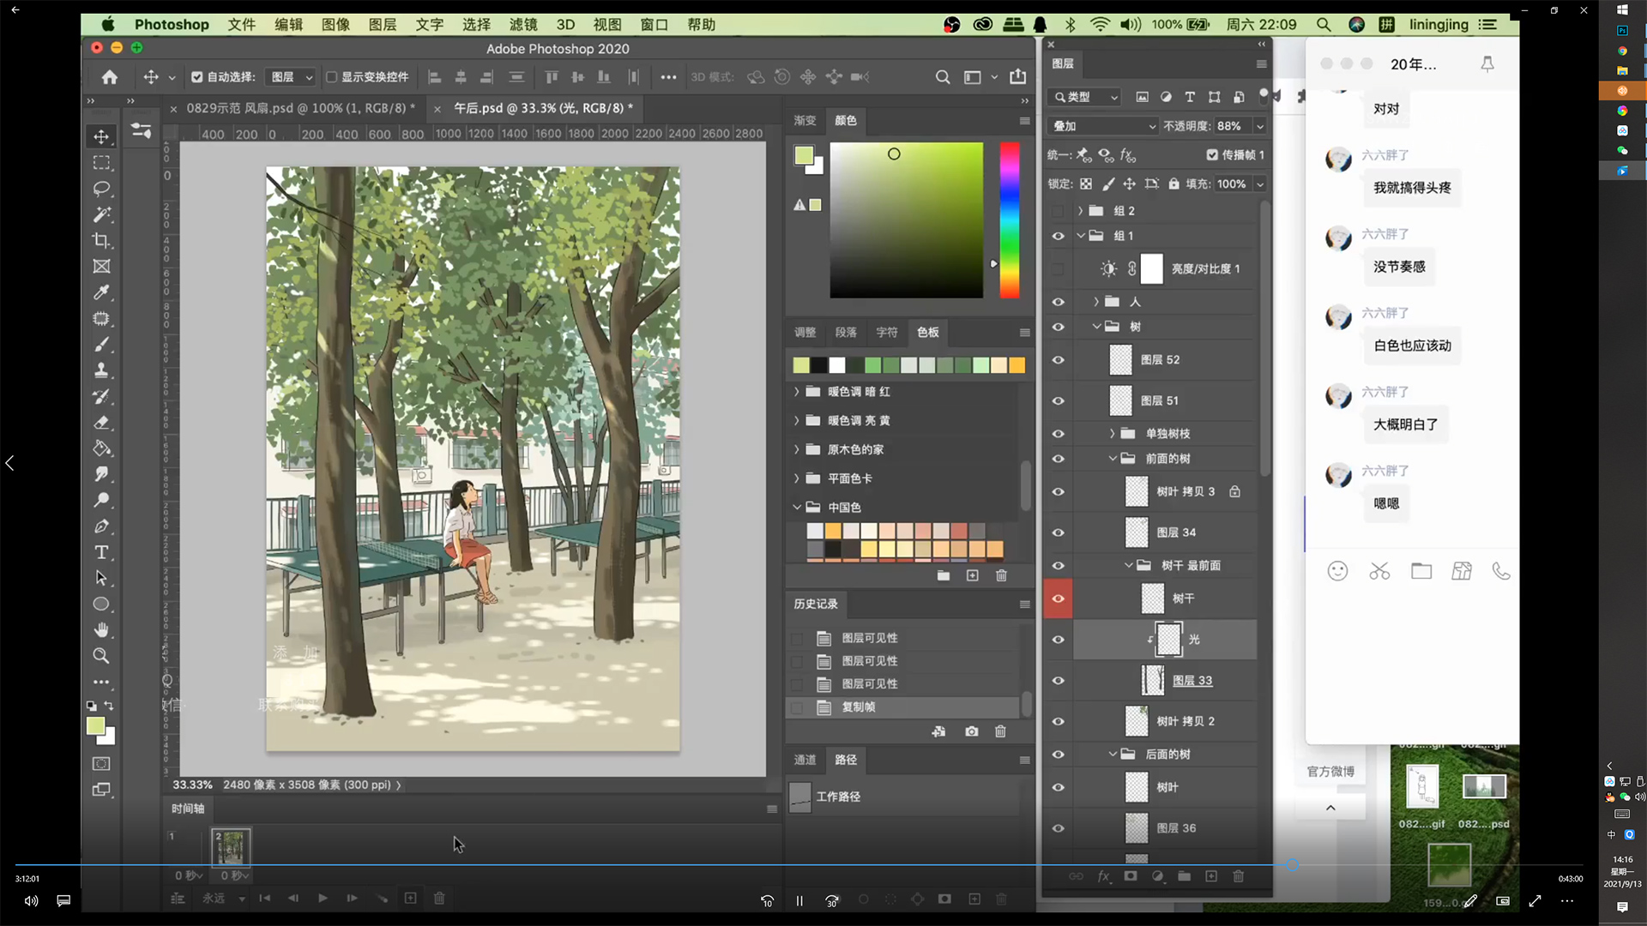This screenshot has height=926, width=1647.
Task: Select the Pen tool
Action: click(x=101, y=526)
